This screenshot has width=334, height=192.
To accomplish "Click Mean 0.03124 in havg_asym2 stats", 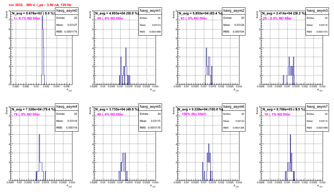I will (234, 25).
